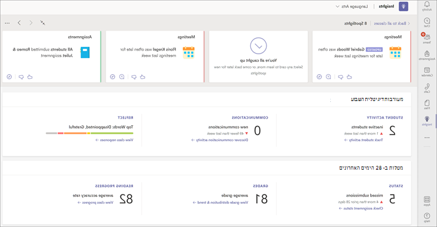Click thumbs down on the Assignments spotlight card
The height and width of the screenshot is (227, 437).
(21, 77)
